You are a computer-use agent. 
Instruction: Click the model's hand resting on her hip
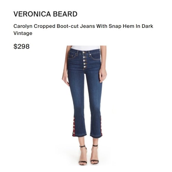tap(103, 76)
